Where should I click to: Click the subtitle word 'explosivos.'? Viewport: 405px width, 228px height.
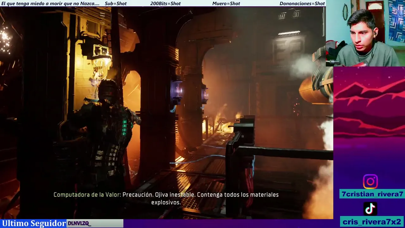tap(166, 202)
